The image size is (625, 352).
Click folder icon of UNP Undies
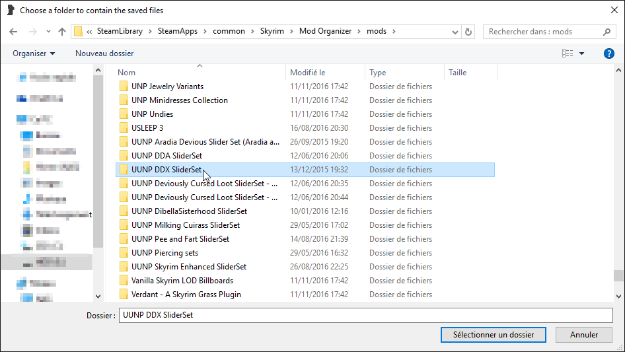coord(124,114)
